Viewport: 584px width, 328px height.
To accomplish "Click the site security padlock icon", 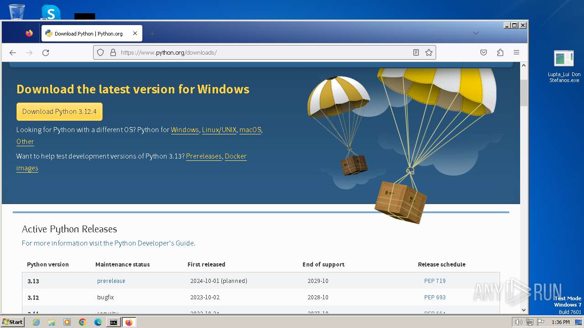I will pos(113,52).
